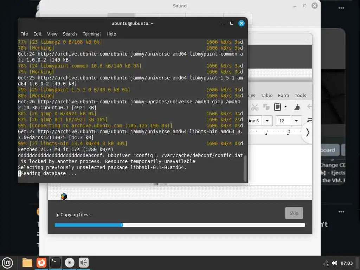
Task: Expand the paragraph style dropdown arrow
Action: [267, 121]
